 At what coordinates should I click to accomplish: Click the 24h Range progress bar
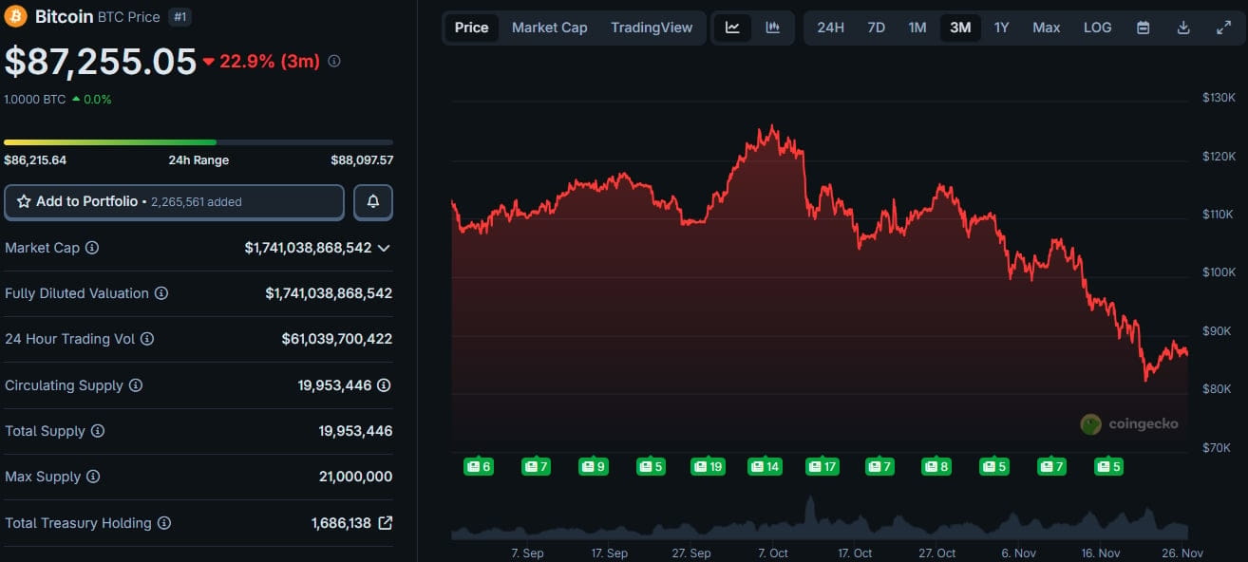coord(199,142)
